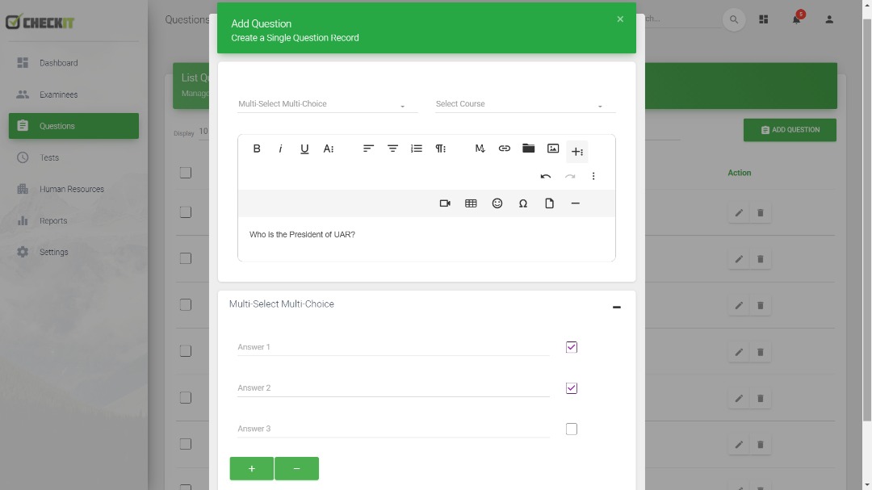Uncheck the Answer 1 correct checkbox
Viewport: 872px width, 490px height.
[572, 347]
